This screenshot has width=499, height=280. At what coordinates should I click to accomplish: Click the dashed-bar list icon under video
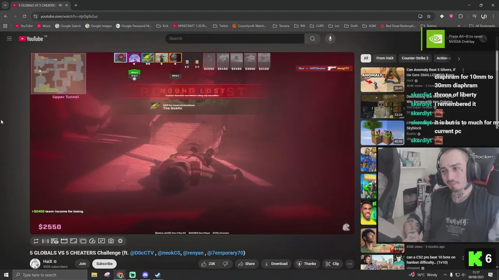83,241
